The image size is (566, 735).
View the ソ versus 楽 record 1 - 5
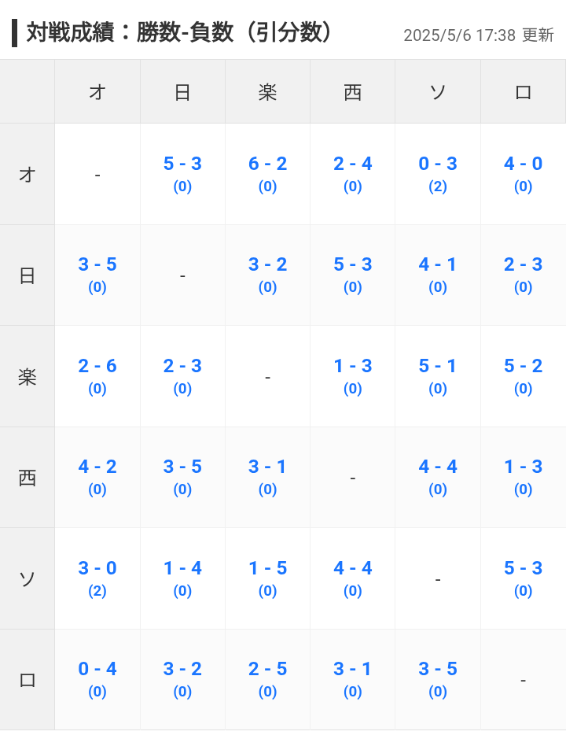click(267, 578)
